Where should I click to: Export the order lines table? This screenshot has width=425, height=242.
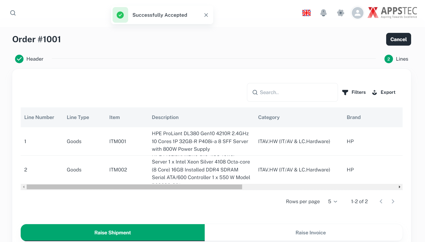(384, 92)
